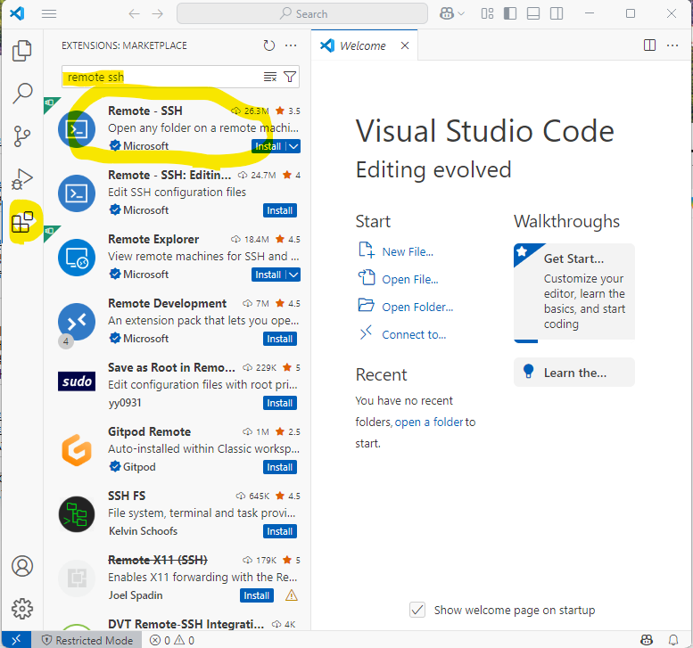Click the Copilot status icon in status bar

point(647,640)
